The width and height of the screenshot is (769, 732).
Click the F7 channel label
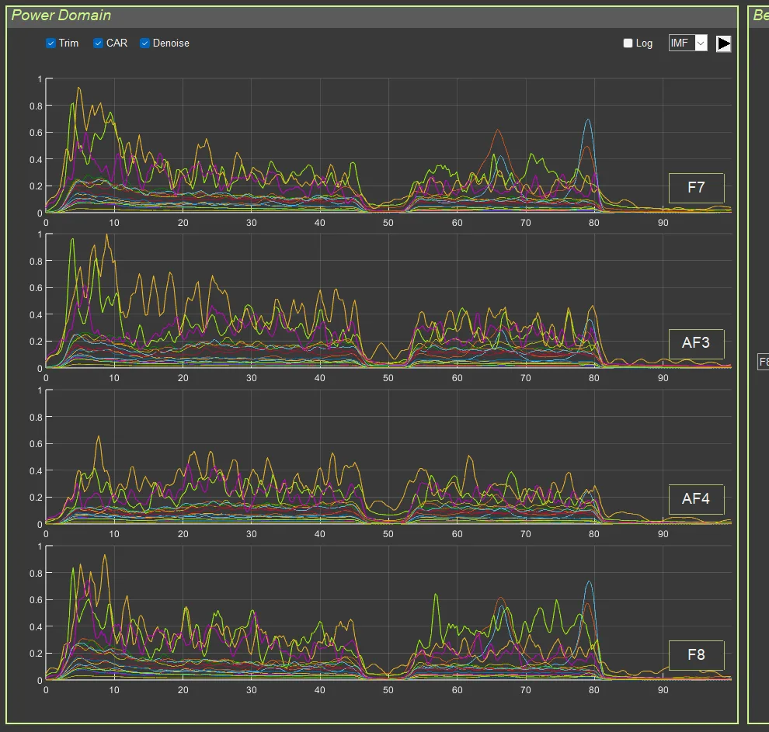(696, 188)
